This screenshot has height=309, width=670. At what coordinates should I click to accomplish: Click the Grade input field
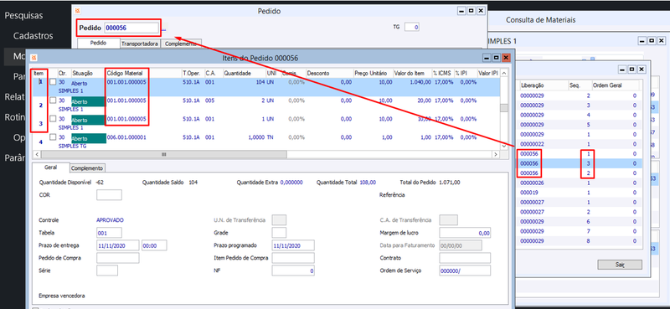point(279,233)
